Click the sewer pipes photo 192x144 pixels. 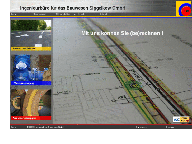coord(31,103)
